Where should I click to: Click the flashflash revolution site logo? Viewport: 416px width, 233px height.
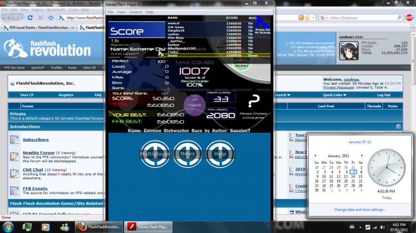[x=48, y=48]
